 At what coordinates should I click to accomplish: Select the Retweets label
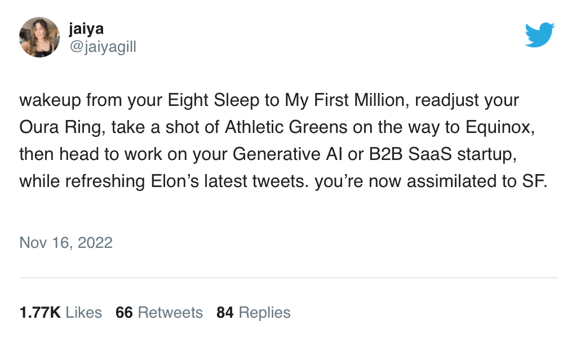click(x=170, y=313)
